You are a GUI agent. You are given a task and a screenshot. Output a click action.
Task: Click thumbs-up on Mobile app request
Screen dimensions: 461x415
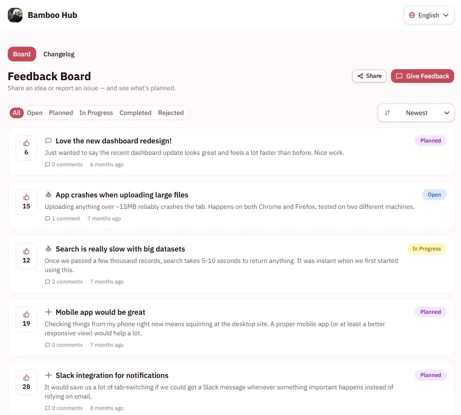(27, 319)
